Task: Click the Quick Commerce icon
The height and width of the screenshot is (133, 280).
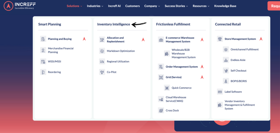Action: (x=167, y=88)
